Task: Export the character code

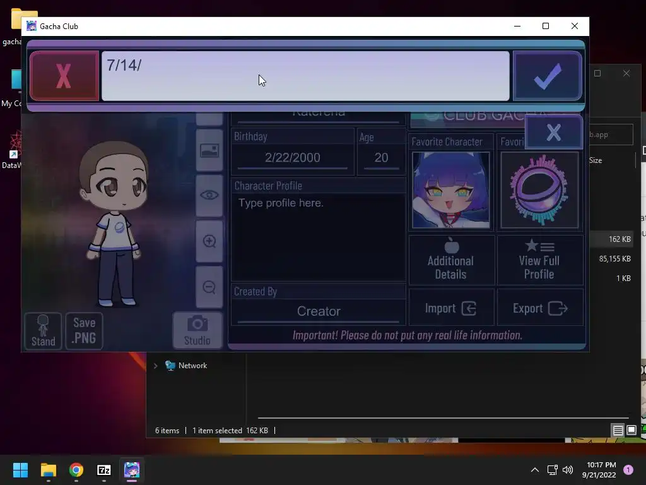Action: [540, 308]
